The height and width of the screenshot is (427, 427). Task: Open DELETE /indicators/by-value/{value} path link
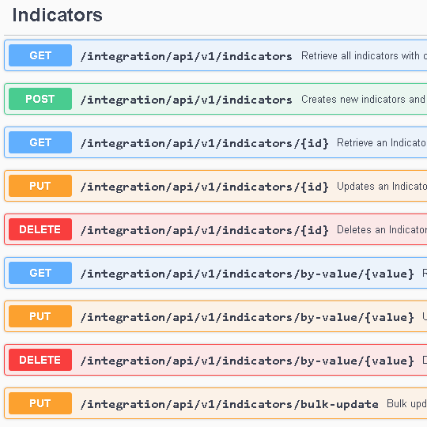coord(247,361)
